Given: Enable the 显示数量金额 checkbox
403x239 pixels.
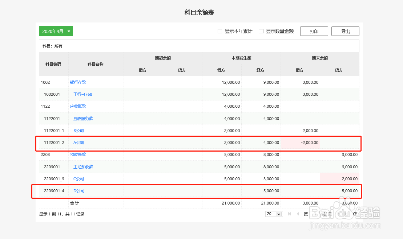Looking at the screenshot, I should point(261,31).
